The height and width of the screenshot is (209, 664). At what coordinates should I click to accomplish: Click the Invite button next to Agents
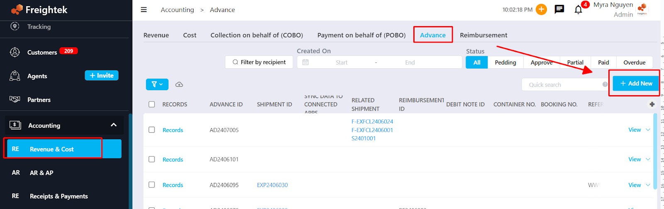click(102, 75)
